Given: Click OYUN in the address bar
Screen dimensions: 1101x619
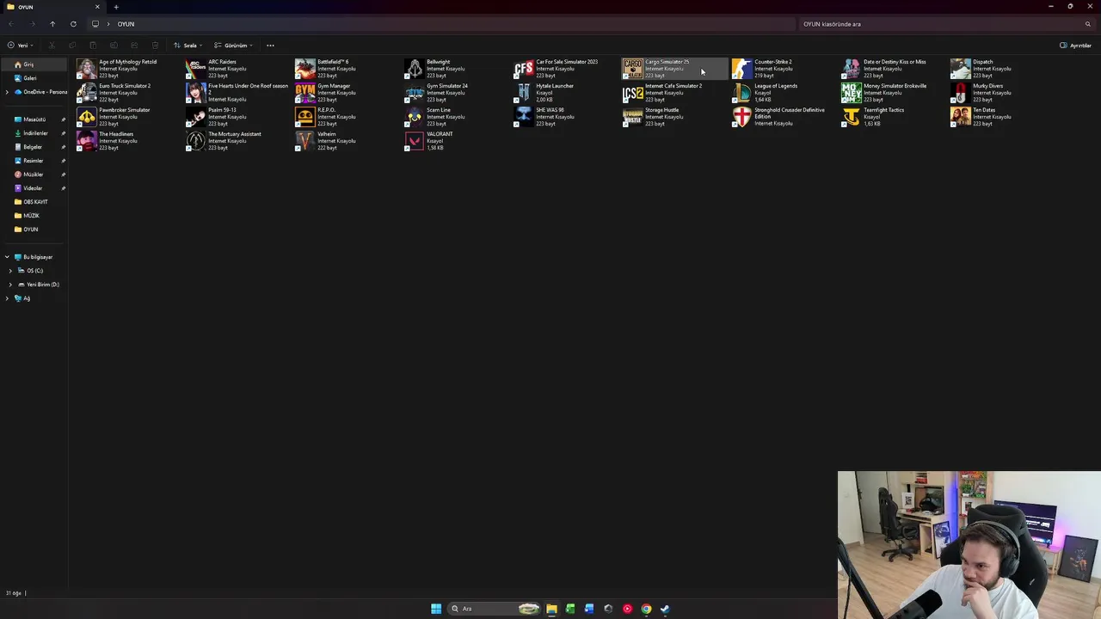Looking at the screenshot, I should point(126,24).
